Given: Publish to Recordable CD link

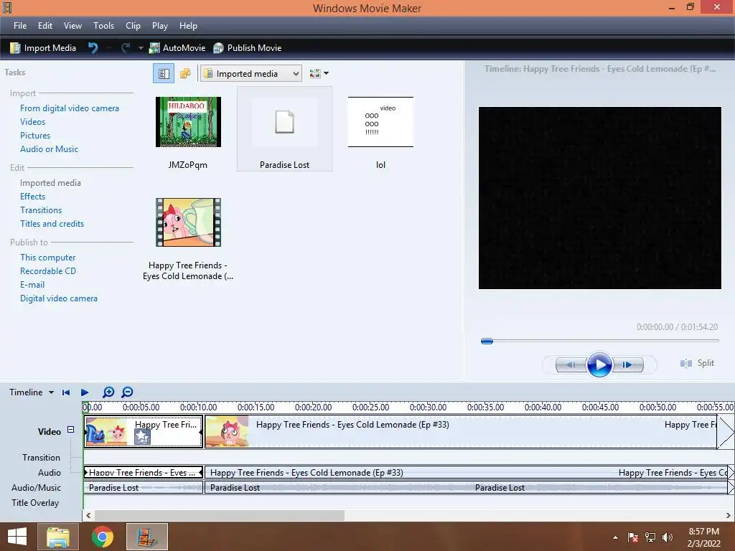Looking at the screenshot, I should pyautogui.click(x=48, y=270).
